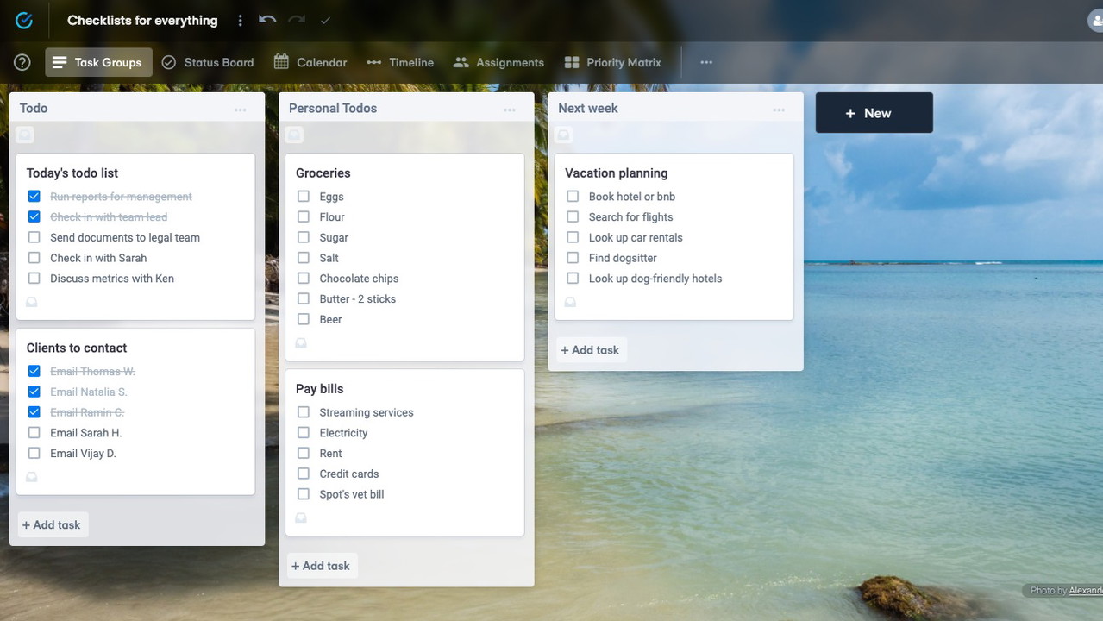This screenshot has height=621, width=1103.
Task: Check off Eggs in Groceries
Action: coord(304,197)
